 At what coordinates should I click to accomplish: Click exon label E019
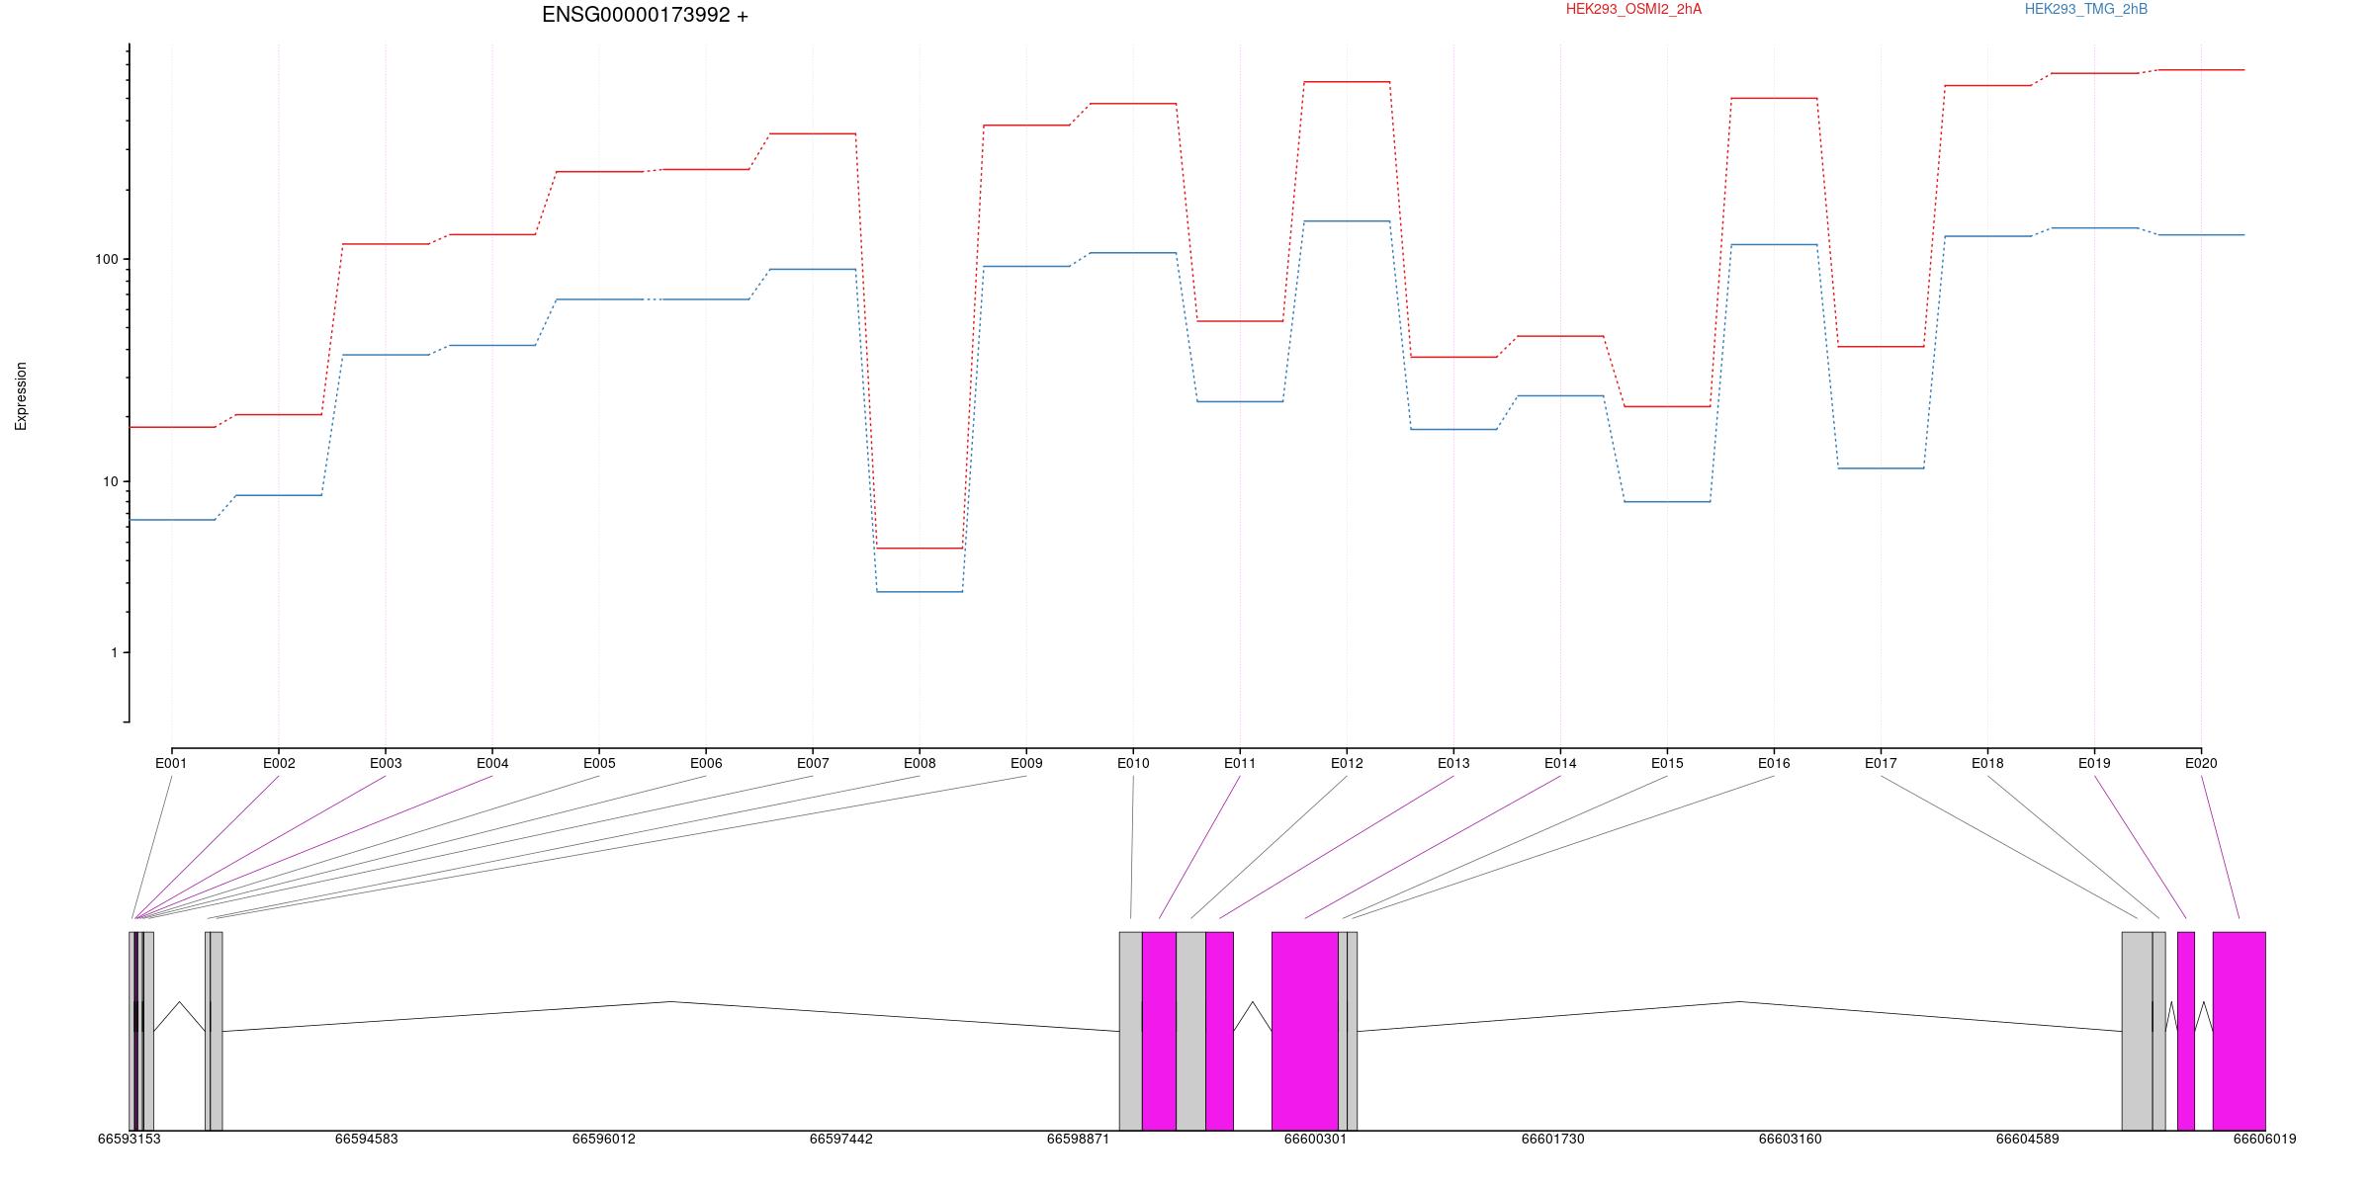(2094, 763)
